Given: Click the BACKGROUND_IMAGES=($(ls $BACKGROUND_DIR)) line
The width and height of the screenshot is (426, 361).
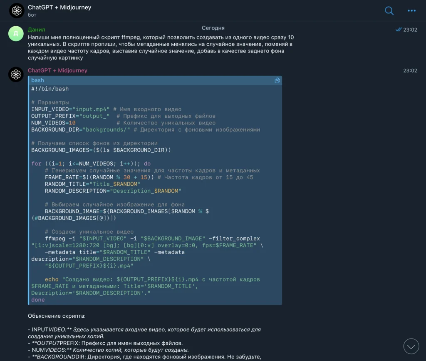Looking at the screenshot, I should pos(101,150).
